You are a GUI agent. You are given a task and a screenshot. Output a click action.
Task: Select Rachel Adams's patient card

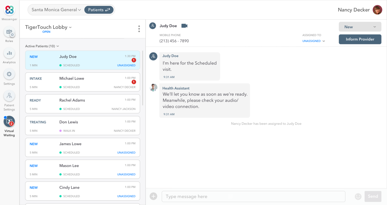(83, 104)
